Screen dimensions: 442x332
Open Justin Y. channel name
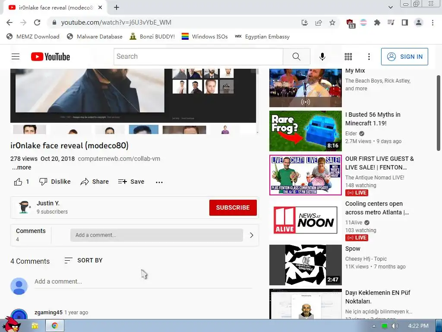[x=48, y=203]
